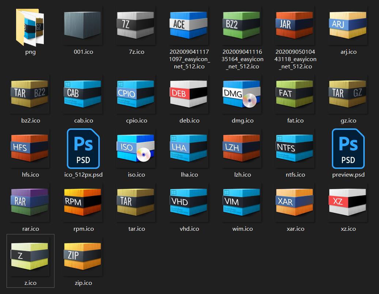Click the rpm.ico file name

[x=83, y=229]
